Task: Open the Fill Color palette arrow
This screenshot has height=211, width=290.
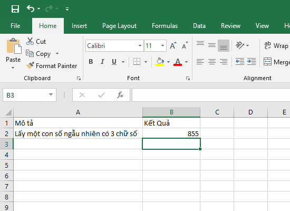Action: point(169,62)
